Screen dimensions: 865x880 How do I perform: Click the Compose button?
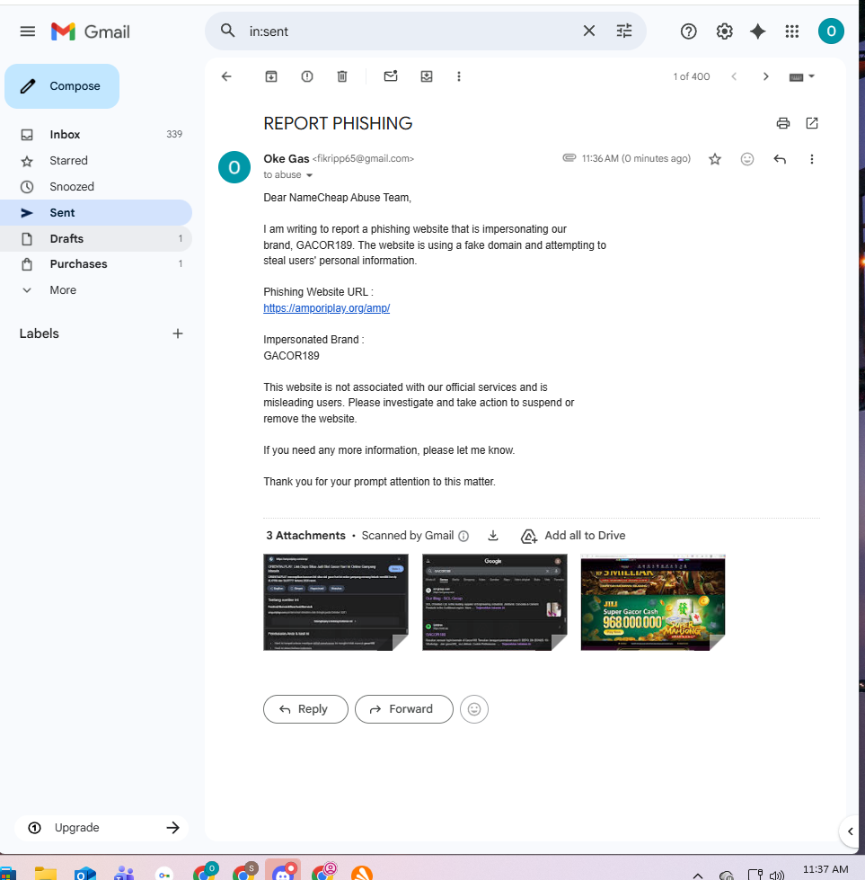pos(62,86)
